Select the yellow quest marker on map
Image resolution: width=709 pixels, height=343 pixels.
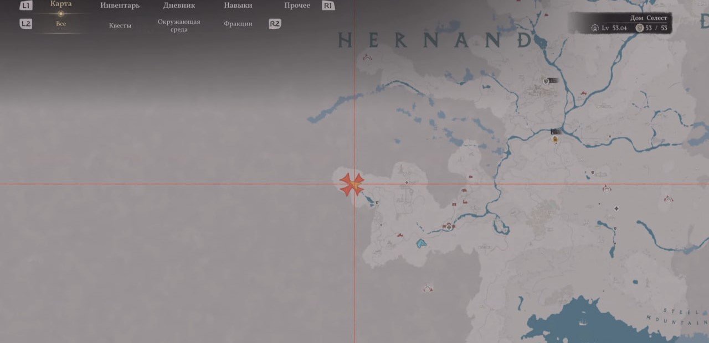click(555, 141)
